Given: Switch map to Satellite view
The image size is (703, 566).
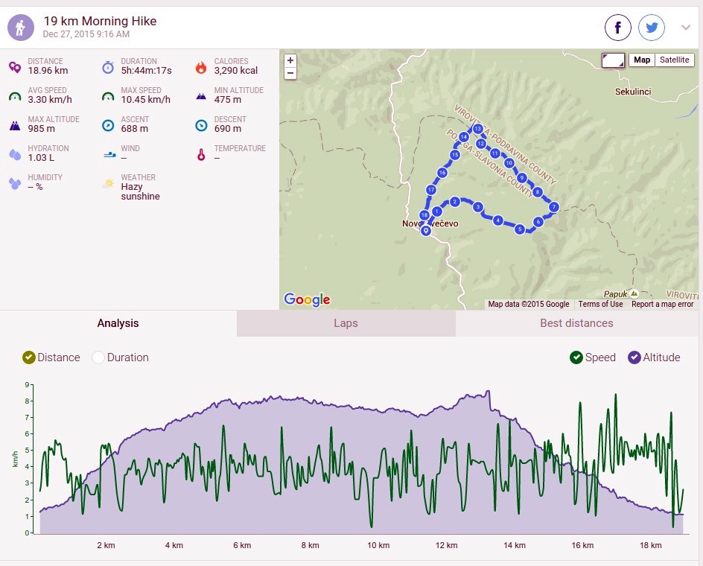Looking at the screenshot, I should 674,60.
